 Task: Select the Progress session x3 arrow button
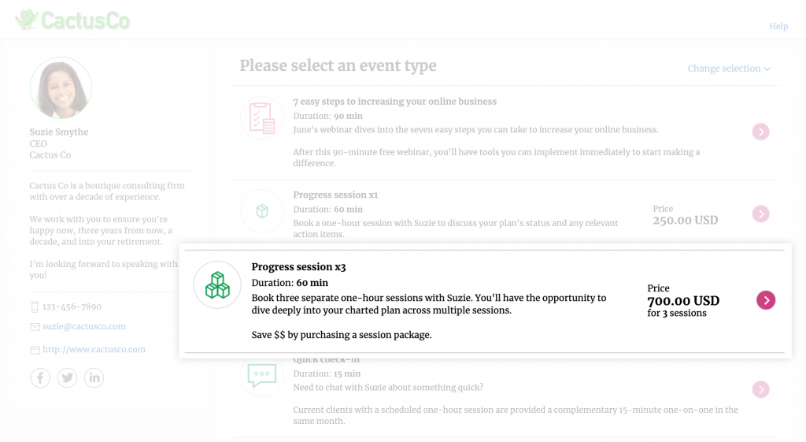(766, 299)
